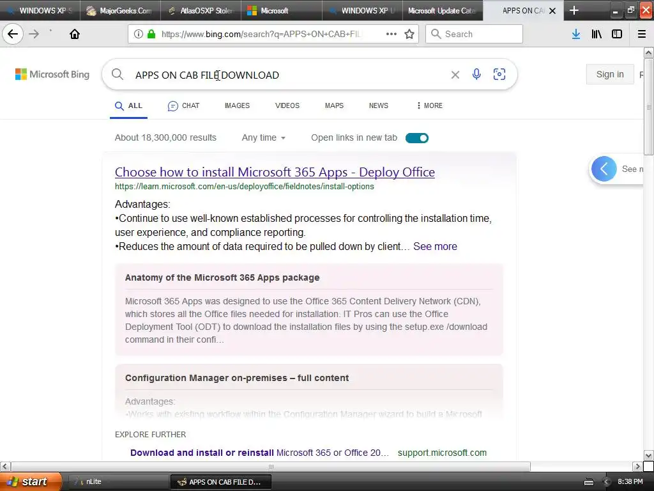Viewport: 654px width, 491px height.
Task: Open Choose how to install Microsoft 365 link
Action: click(x=275, y=172)
